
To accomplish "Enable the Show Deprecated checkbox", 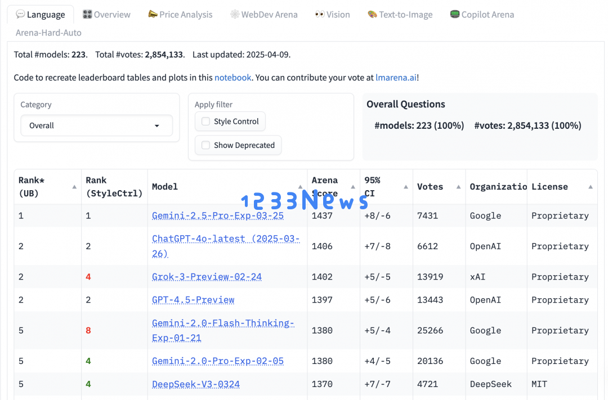I will coord(205,145).
